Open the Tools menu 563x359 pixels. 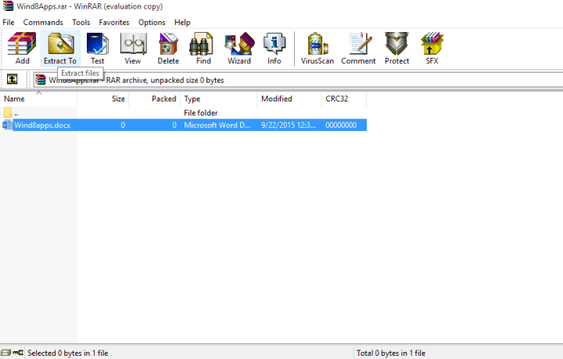81,22
